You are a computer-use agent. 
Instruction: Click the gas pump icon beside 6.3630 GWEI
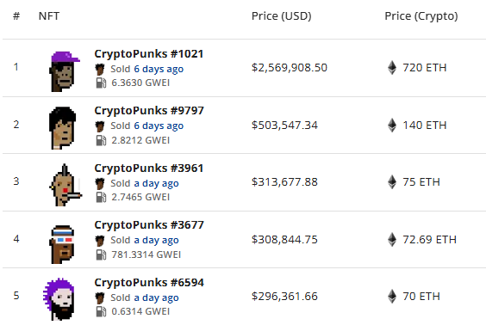click(101, 83)
